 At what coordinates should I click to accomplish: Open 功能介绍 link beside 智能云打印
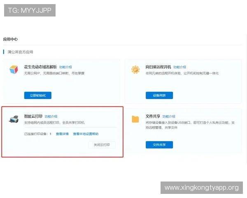51,116
